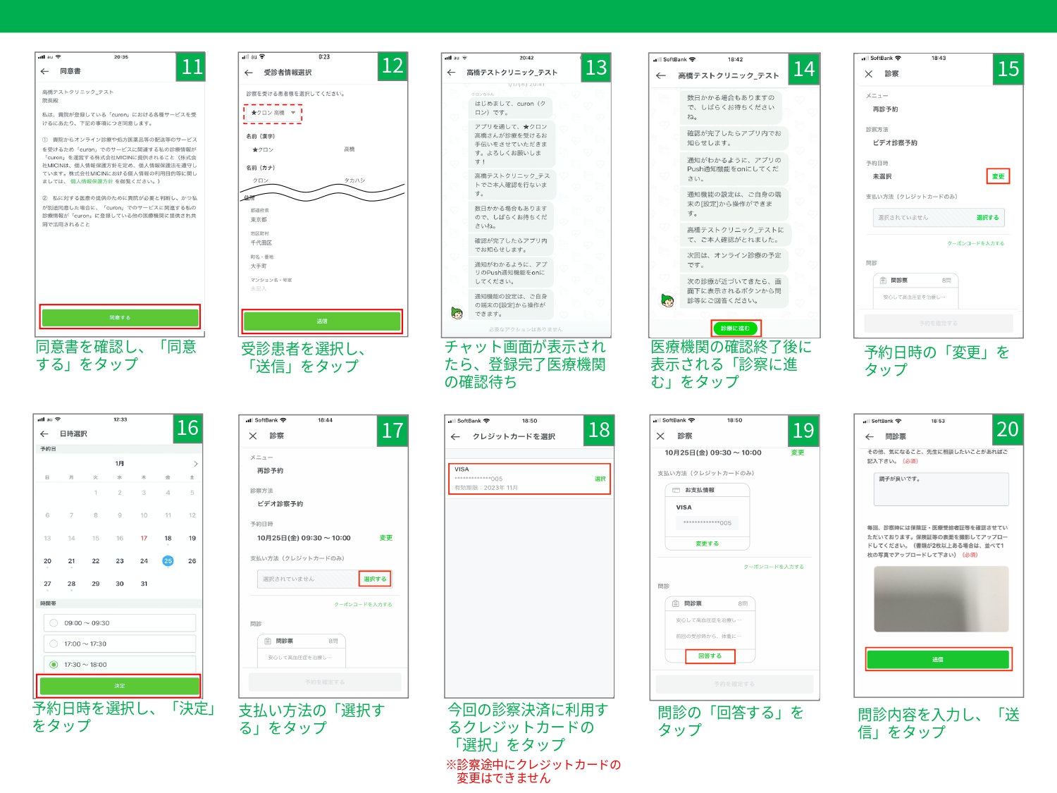Tap back arrow on 問診票 screen in step 20
This screenshot has height=793, width=1057.
[870, 437]
